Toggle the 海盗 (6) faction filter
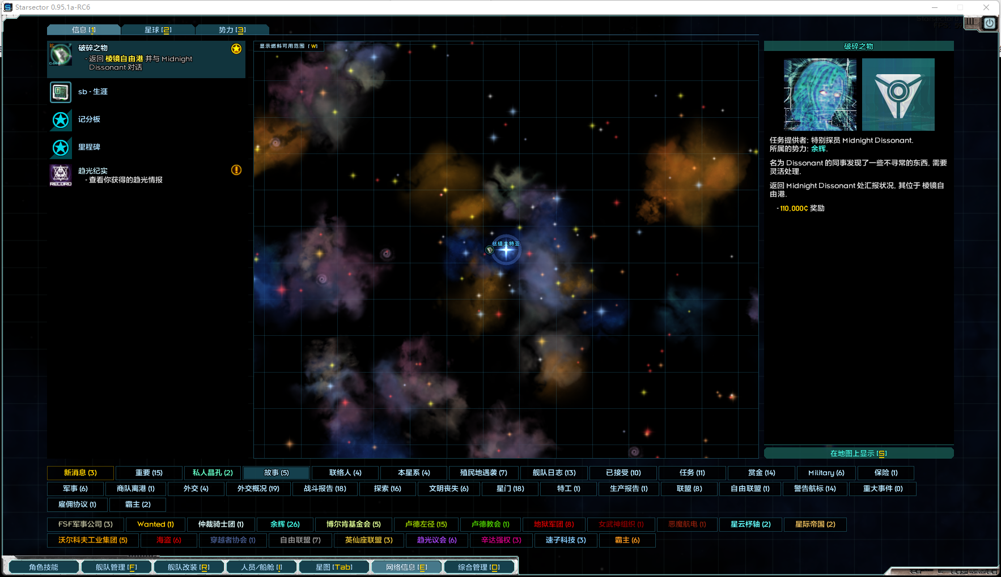 [x=168, y=540]
